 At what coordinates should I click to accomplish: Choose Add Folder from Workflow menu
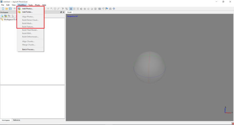point(27,12)
